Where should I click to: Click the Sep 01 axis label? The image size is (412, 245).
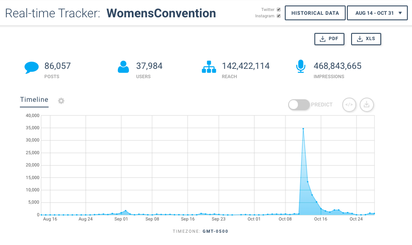click(121, 219)
